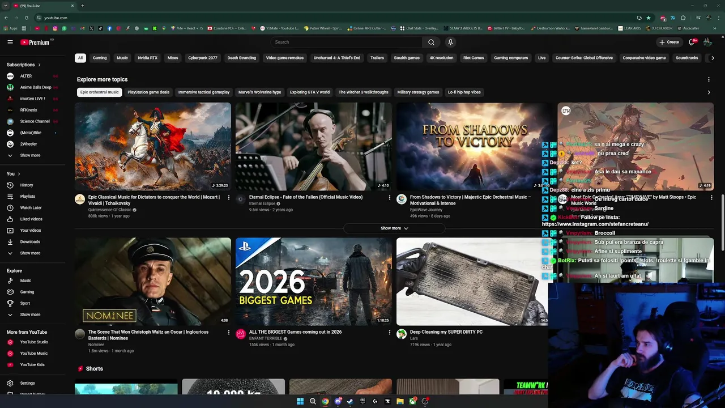Open Downloads in the sidebar
Image resolution: width=725 pixels, height=408 pixels.
[30, 242]
